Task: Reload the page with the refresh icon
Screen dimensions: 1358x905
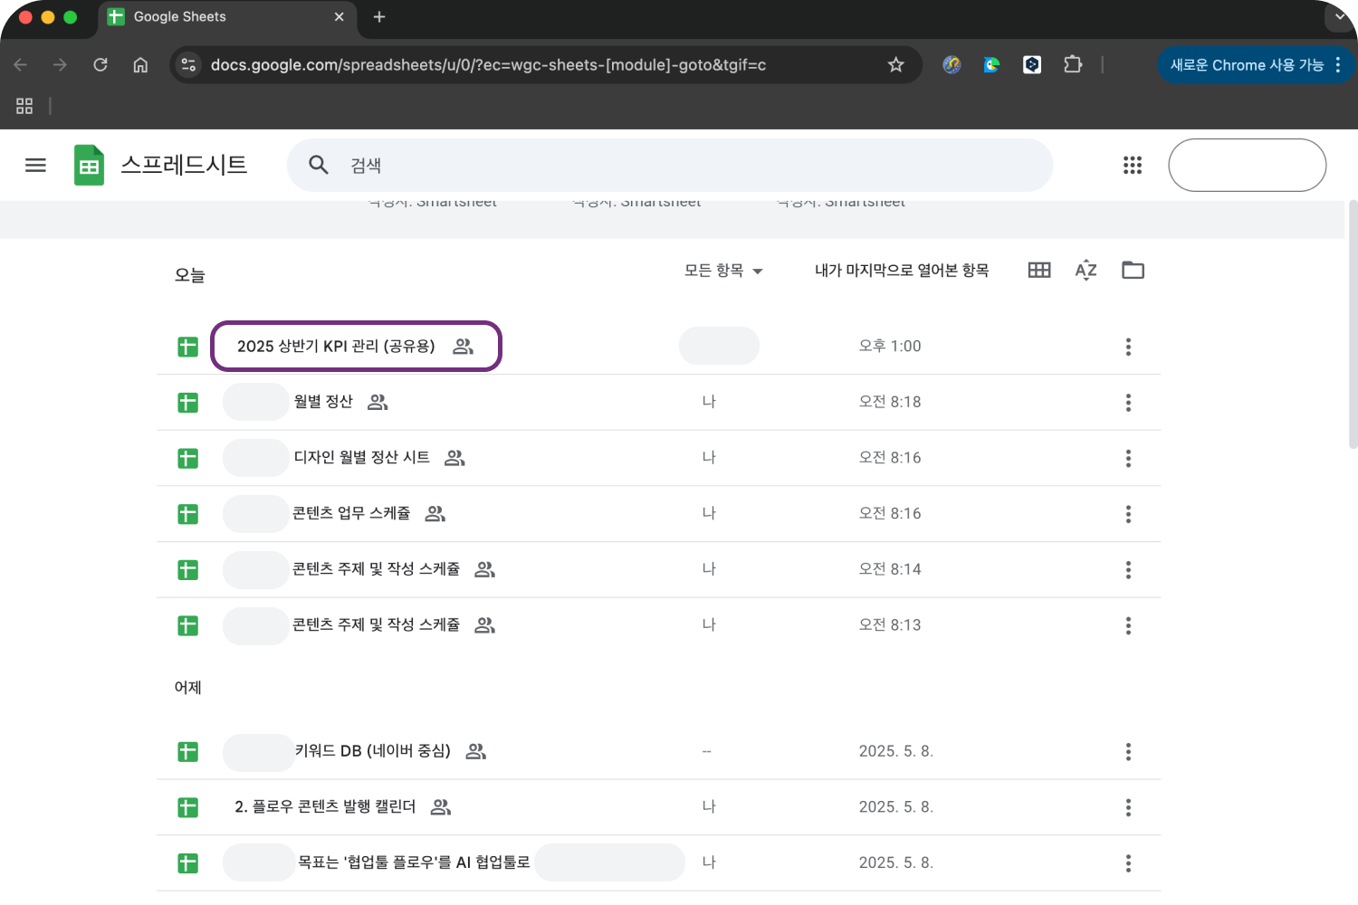Action: (x=100, y=64)
